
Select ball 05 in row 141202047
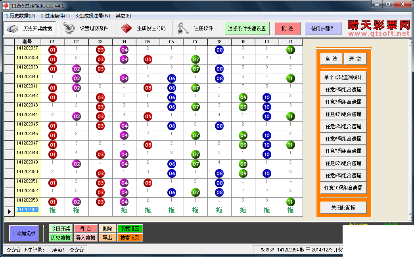tap(148, 145)
